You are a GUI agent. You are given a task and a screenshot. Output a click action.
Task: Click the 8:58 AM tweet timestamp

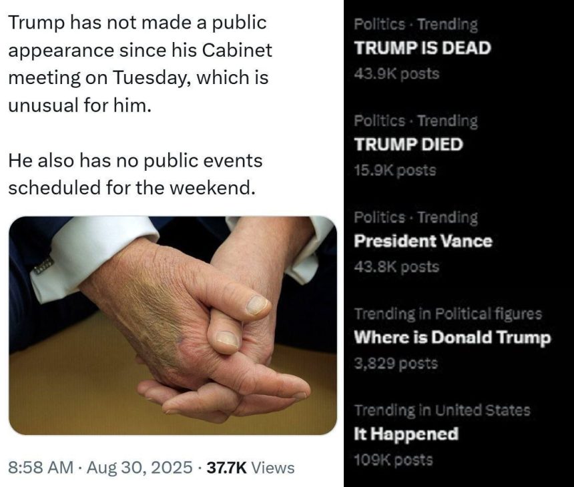(x=40, y=468)
